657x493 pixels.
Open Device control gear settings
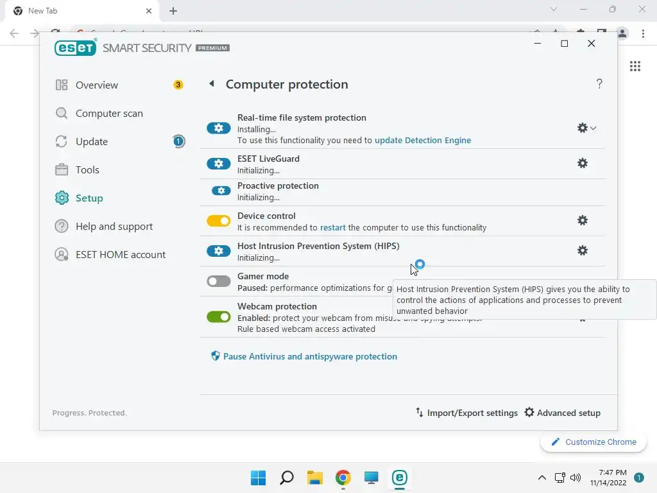[583, 220]
